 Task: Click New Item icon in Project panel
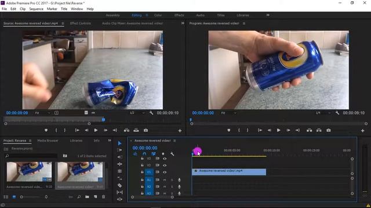[x=95, y=196]
